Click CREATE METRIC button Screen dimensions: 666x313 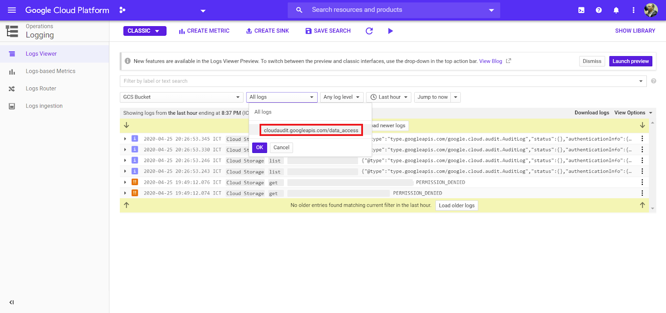click(x=204, y=31)
